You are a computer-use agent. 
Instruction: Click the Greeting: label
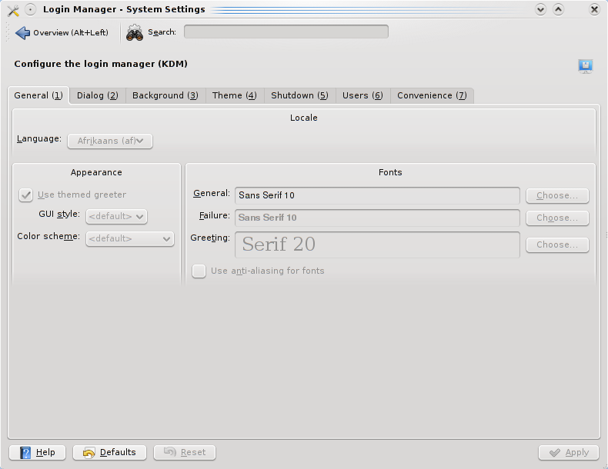[x=210, y=238]
